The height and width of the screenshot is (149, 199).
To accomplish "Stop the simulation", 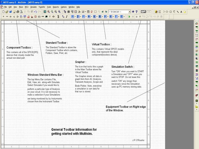I will (137, 17).
